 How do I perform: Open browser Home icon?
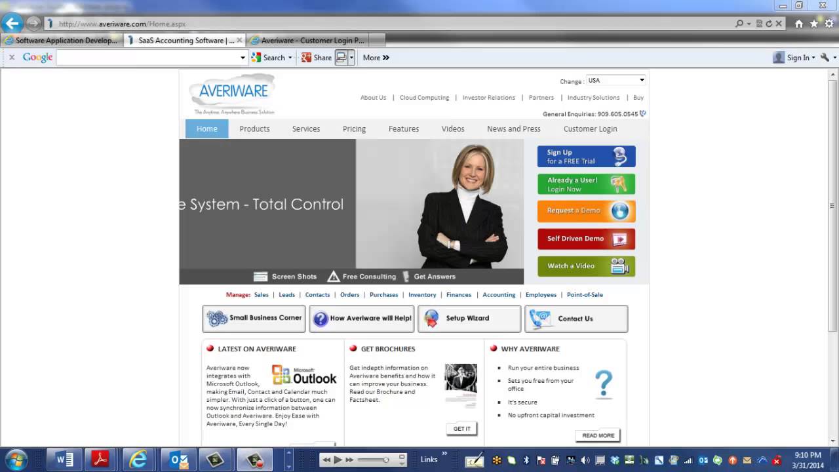[x=799, y=24]
